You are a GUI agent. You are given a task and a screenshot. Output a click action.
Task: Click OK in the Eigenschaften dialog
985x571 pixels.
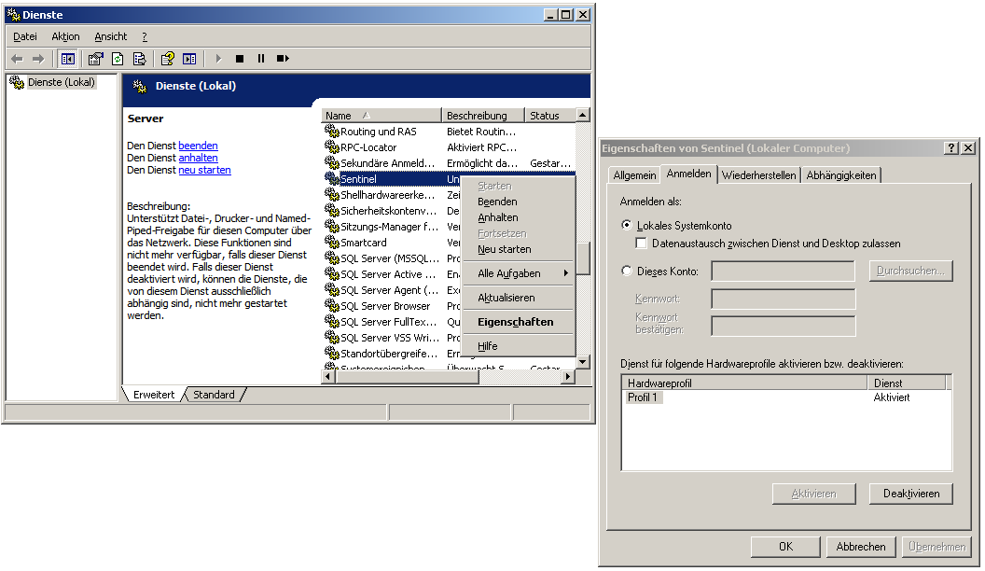point(785,547)
